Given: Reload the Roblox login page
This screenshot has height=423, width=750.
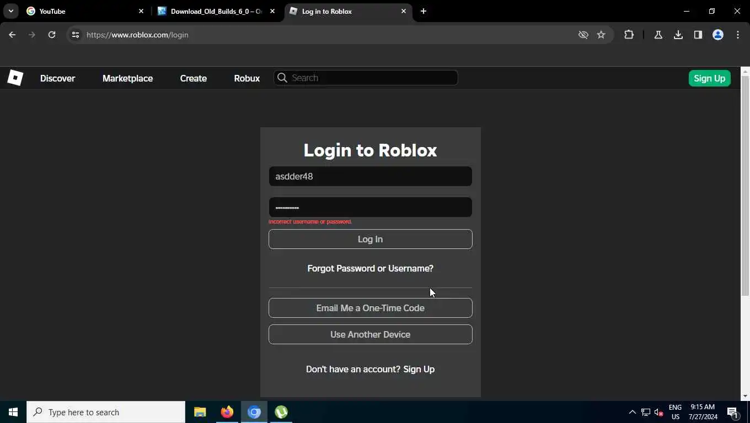Looking at the screenshot, I should tap(52, 35).
